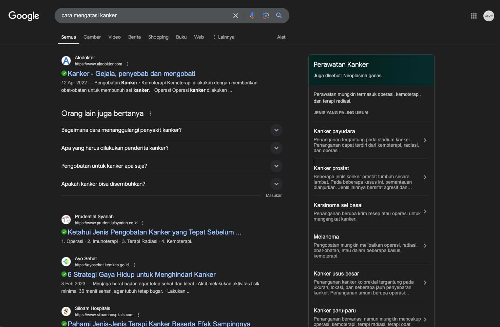
Task: Open the Kanker payudara chevron arrow
Action: (425, 140)
